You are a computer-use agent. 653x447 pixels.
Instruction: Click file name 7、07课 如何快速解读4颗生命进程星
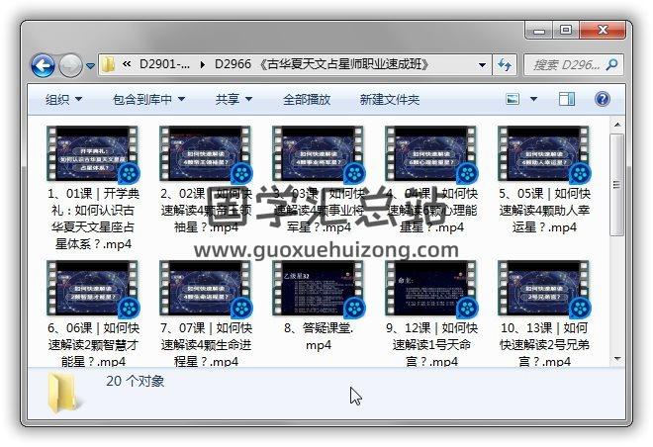[206, 344]
